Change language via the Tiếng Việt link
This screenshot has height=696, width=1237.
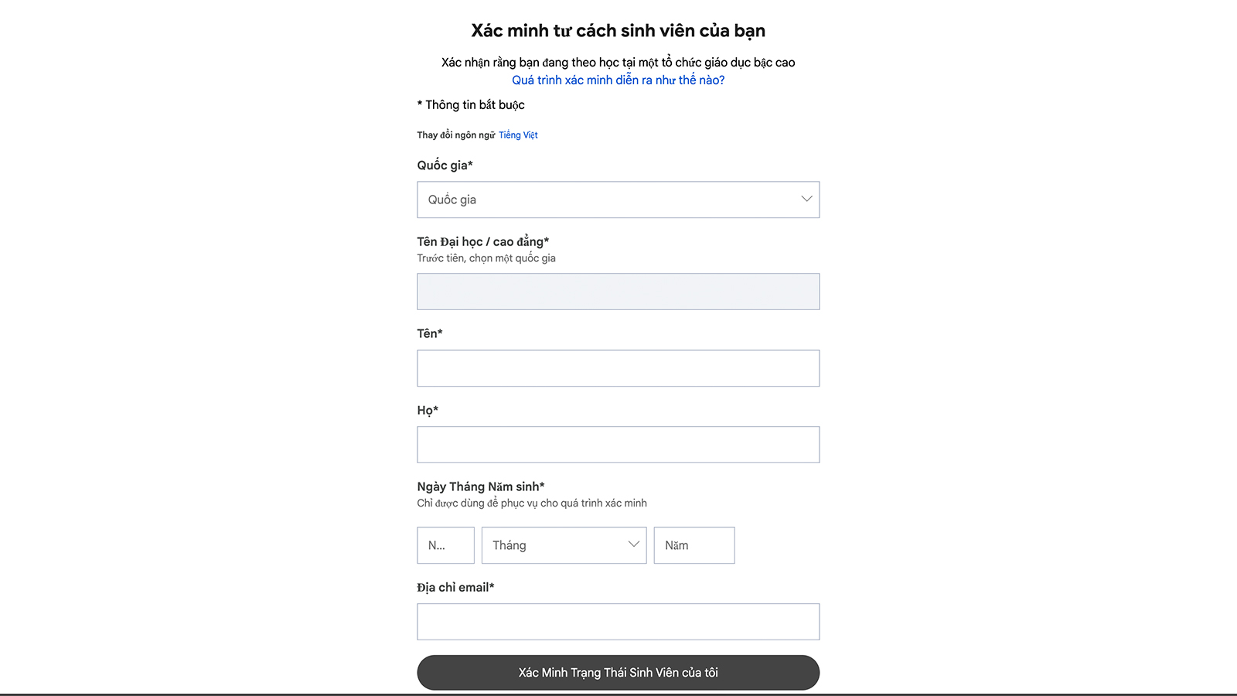[518, 135]
